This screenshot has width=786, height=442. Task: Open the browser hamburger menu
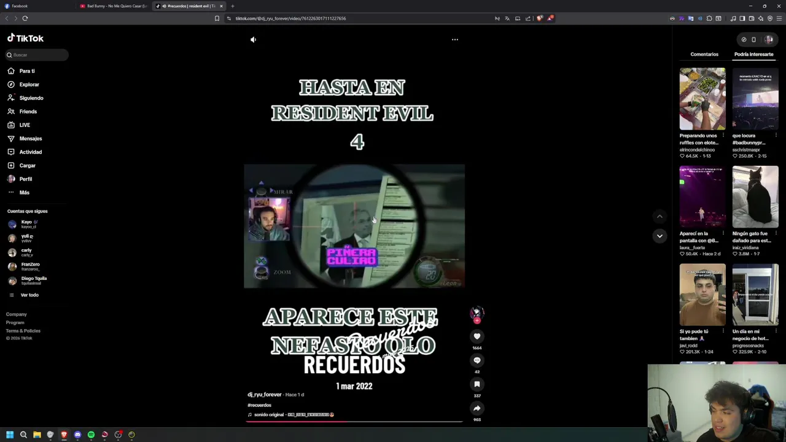779,18
